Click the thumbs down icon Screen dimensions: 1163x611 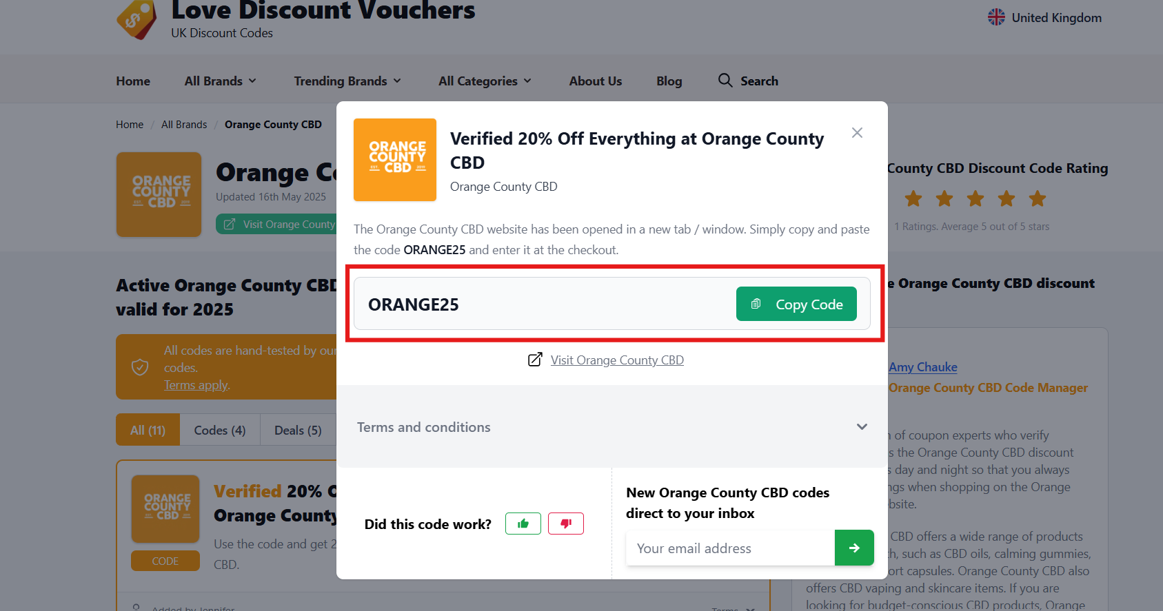coord(566,524)
